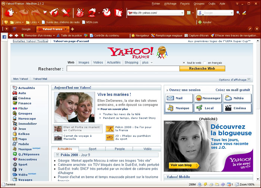Open the Links folder dropdown
This screenshot has width=261, height=188.
38,22
